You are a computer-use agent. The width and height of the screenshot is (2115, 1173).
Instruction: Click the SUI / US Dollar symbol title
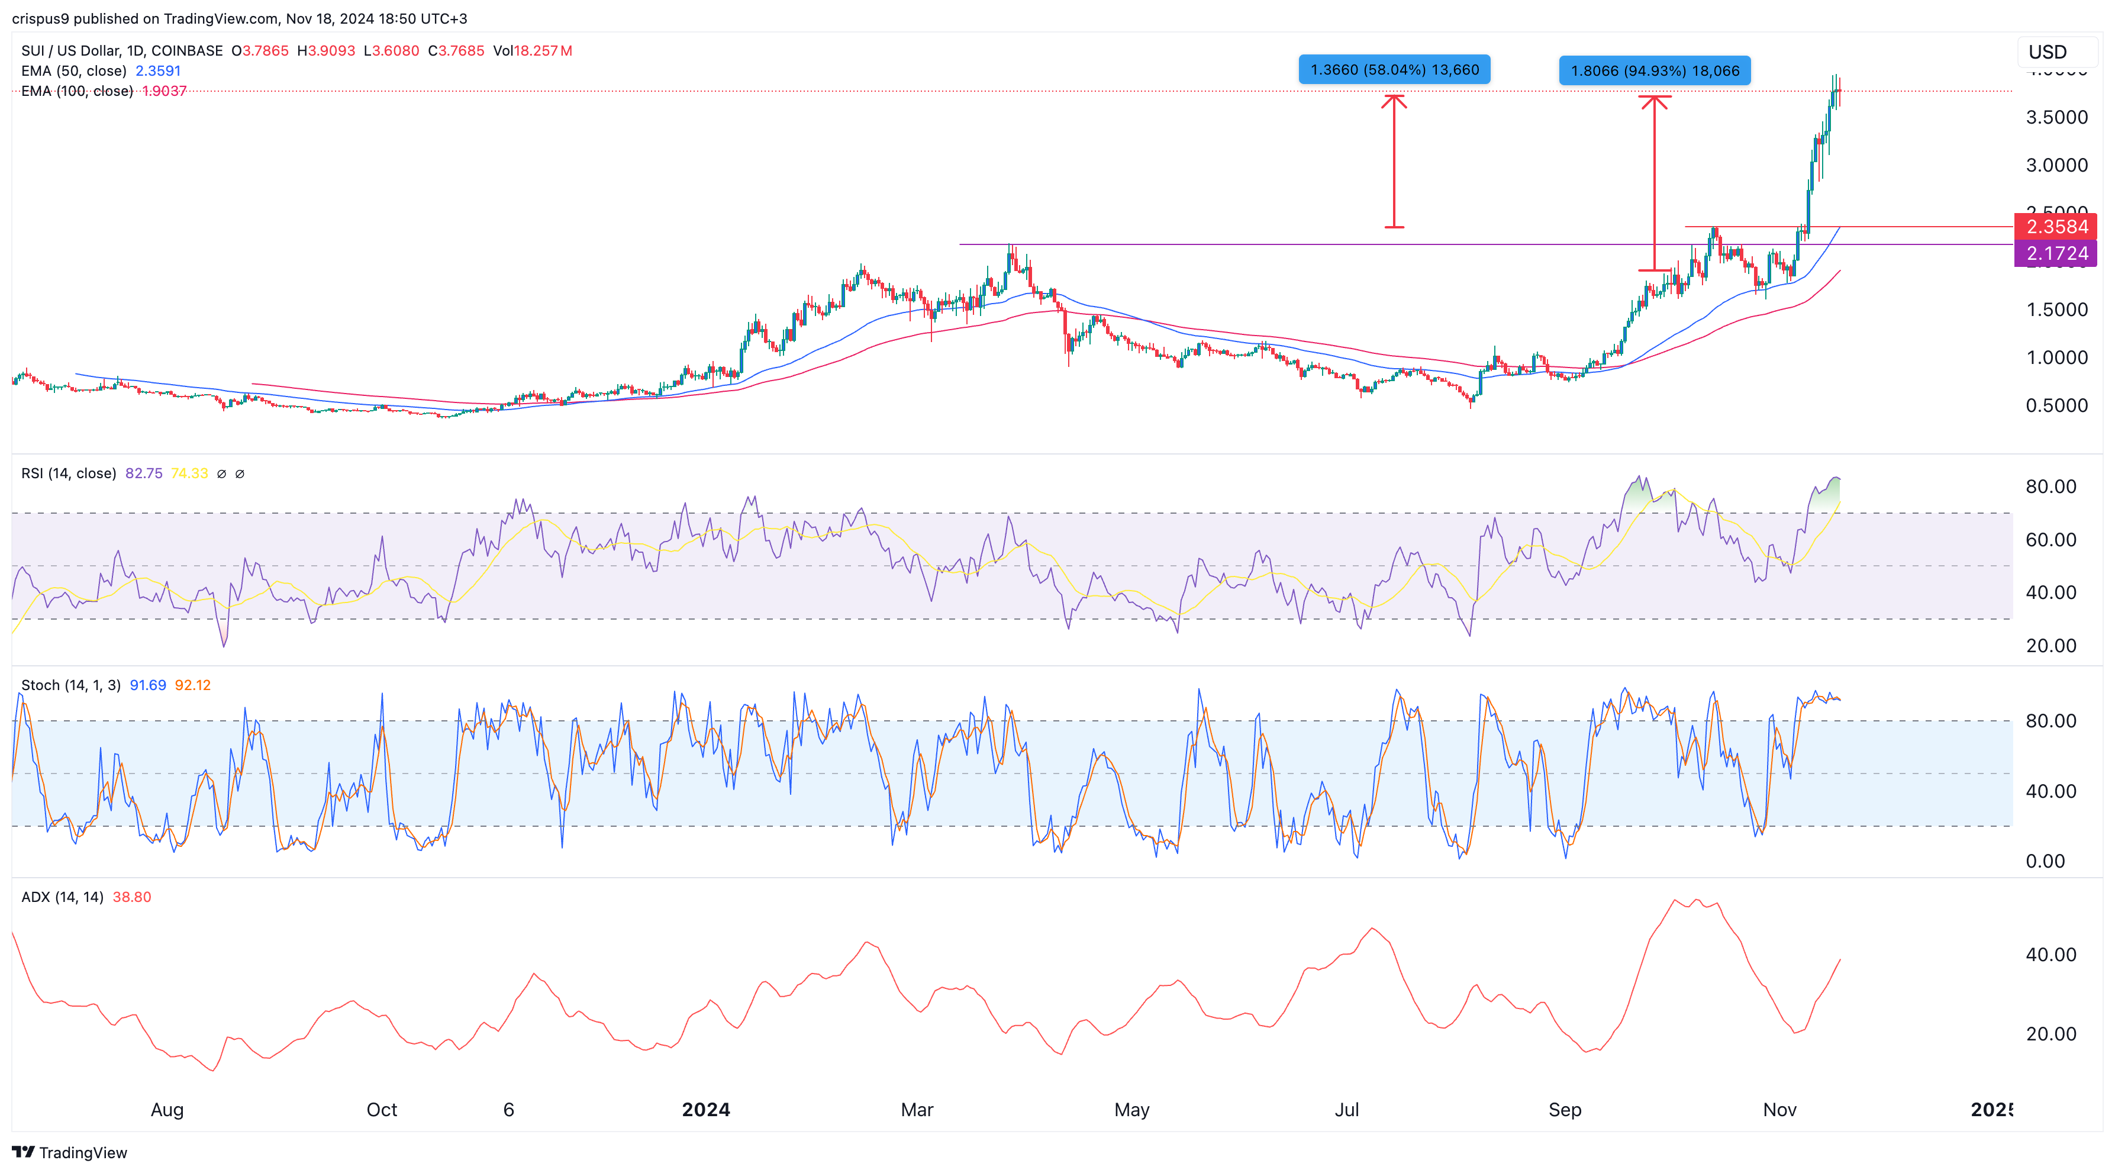[x=121, y=50]
